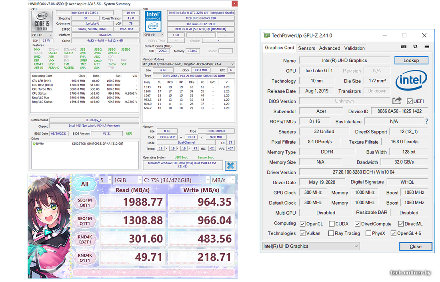Screen dimensions: 440x282
Task: Switch to the Sensors tab
Action: click(306, 48)
